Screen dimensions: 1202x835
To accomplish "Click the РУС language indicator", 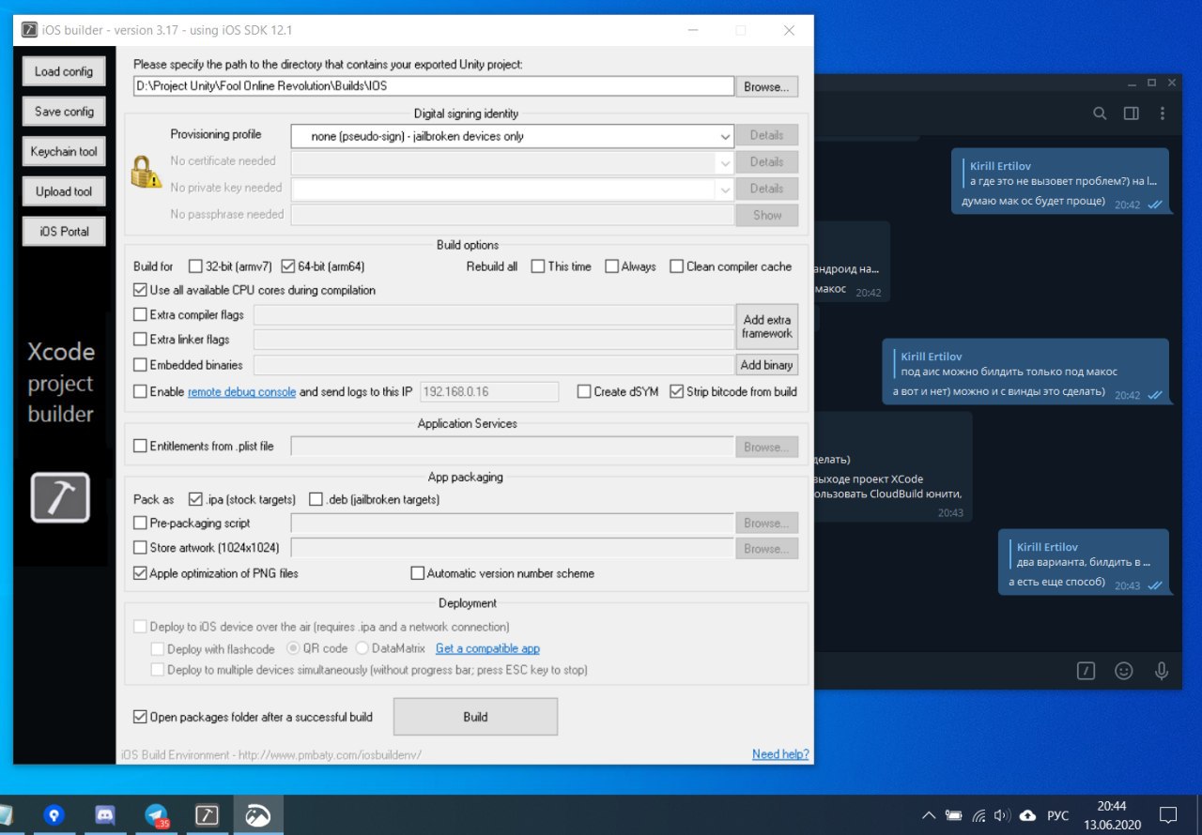I will tap(1058, 815).
